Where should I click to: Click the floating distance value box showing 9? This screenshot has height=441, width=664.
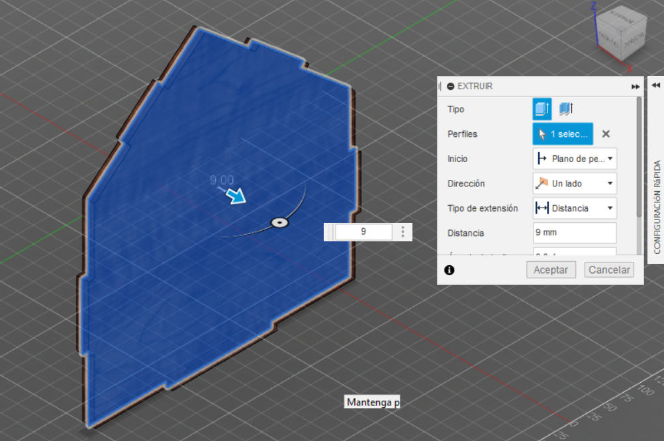tap(363, 231)
